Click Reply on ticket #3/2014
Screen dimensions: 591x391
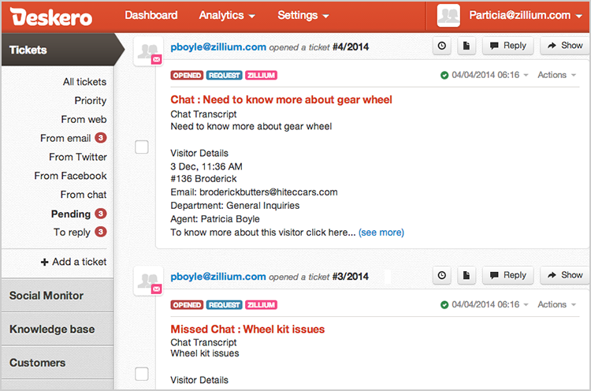507,276
